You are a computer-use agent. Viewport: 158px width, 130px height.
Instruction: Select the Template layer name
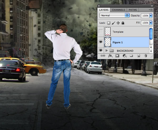[x=118, y=32]
